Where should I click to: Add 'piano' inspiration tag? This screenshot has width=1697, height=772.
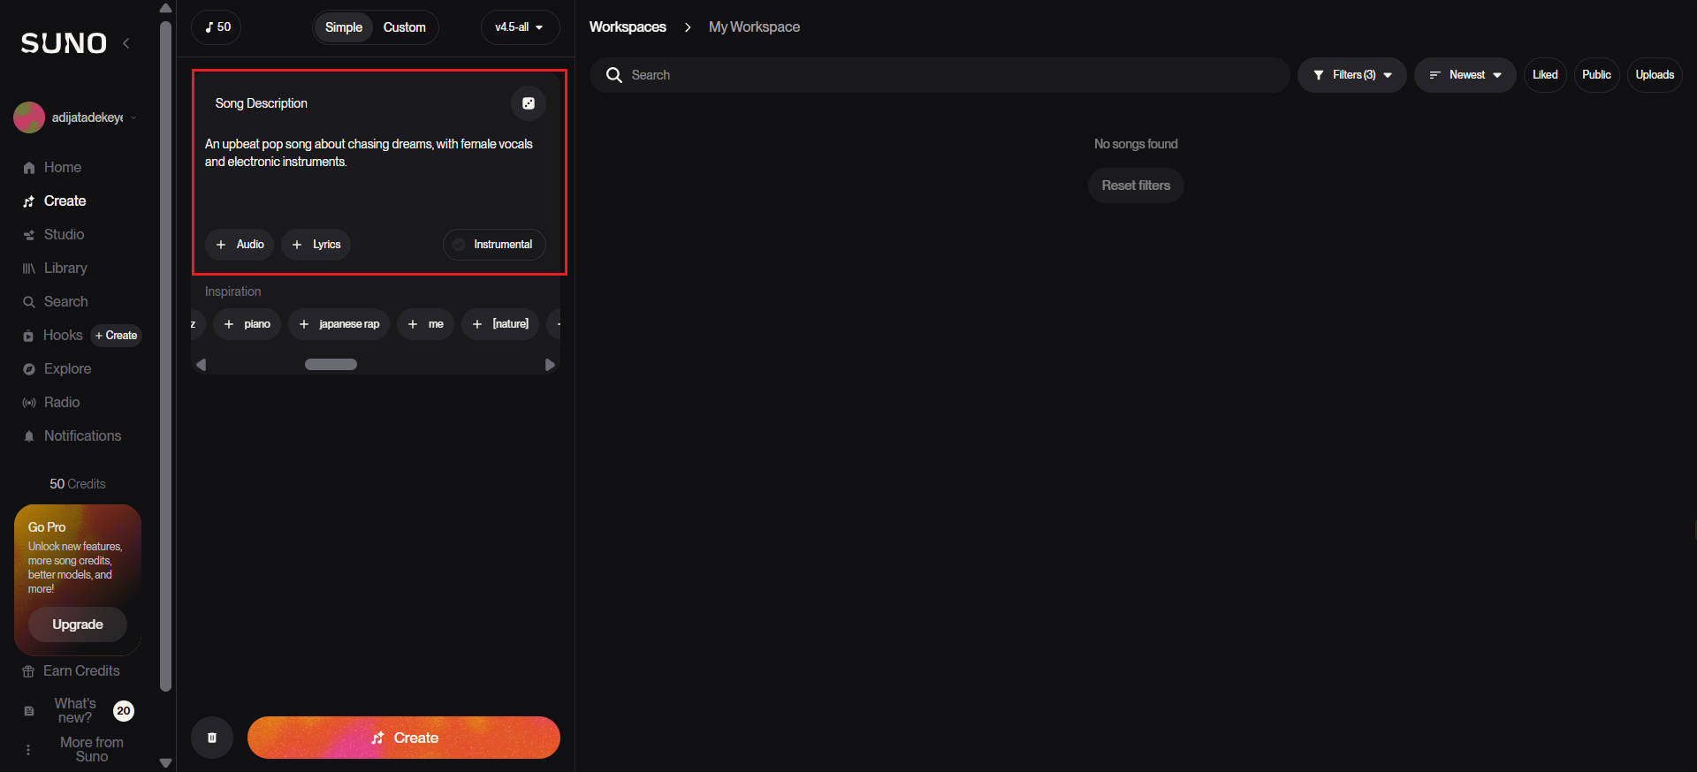[x=247, y=324]
